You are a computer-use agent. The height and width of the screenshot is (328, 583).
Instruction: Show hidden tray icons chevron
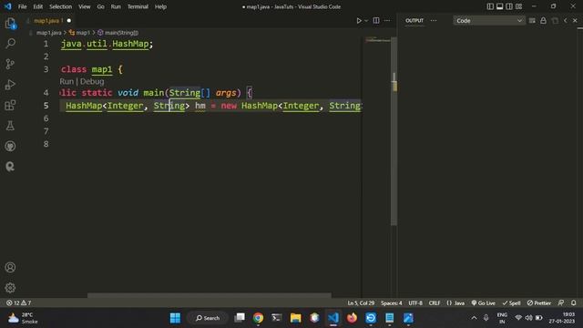[x=474, y=318]
